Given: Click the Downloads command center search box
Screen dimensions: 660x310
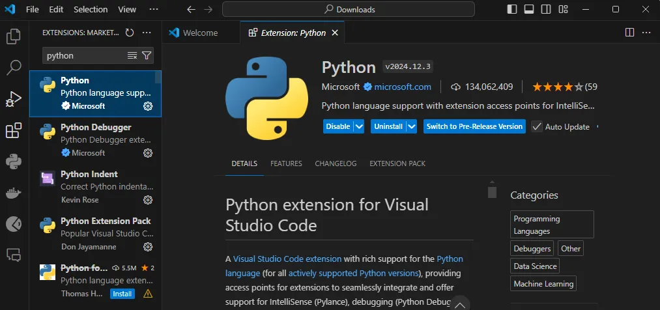Looking at the screenshot, I should click(349, 9).
